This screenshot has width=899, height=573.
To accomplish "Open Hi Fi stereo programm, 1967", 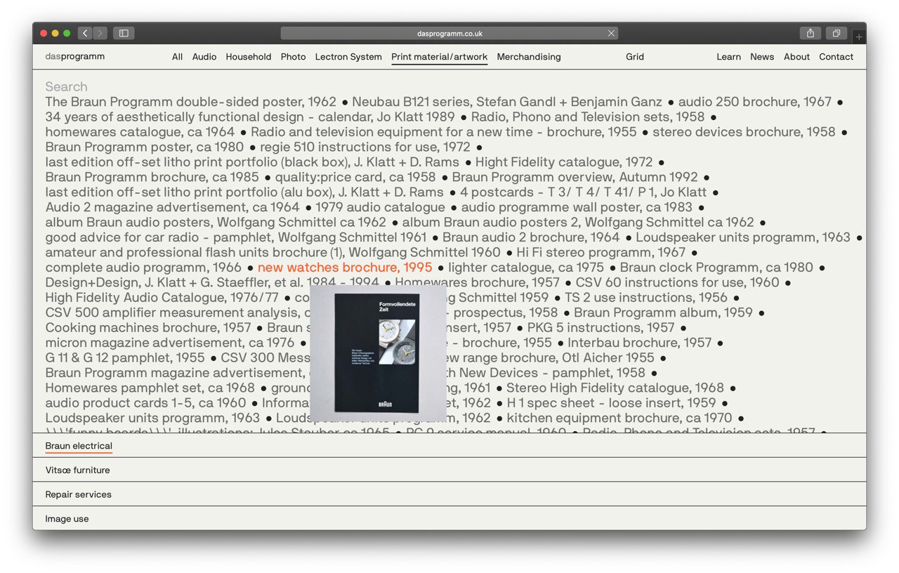I will 601,252.
